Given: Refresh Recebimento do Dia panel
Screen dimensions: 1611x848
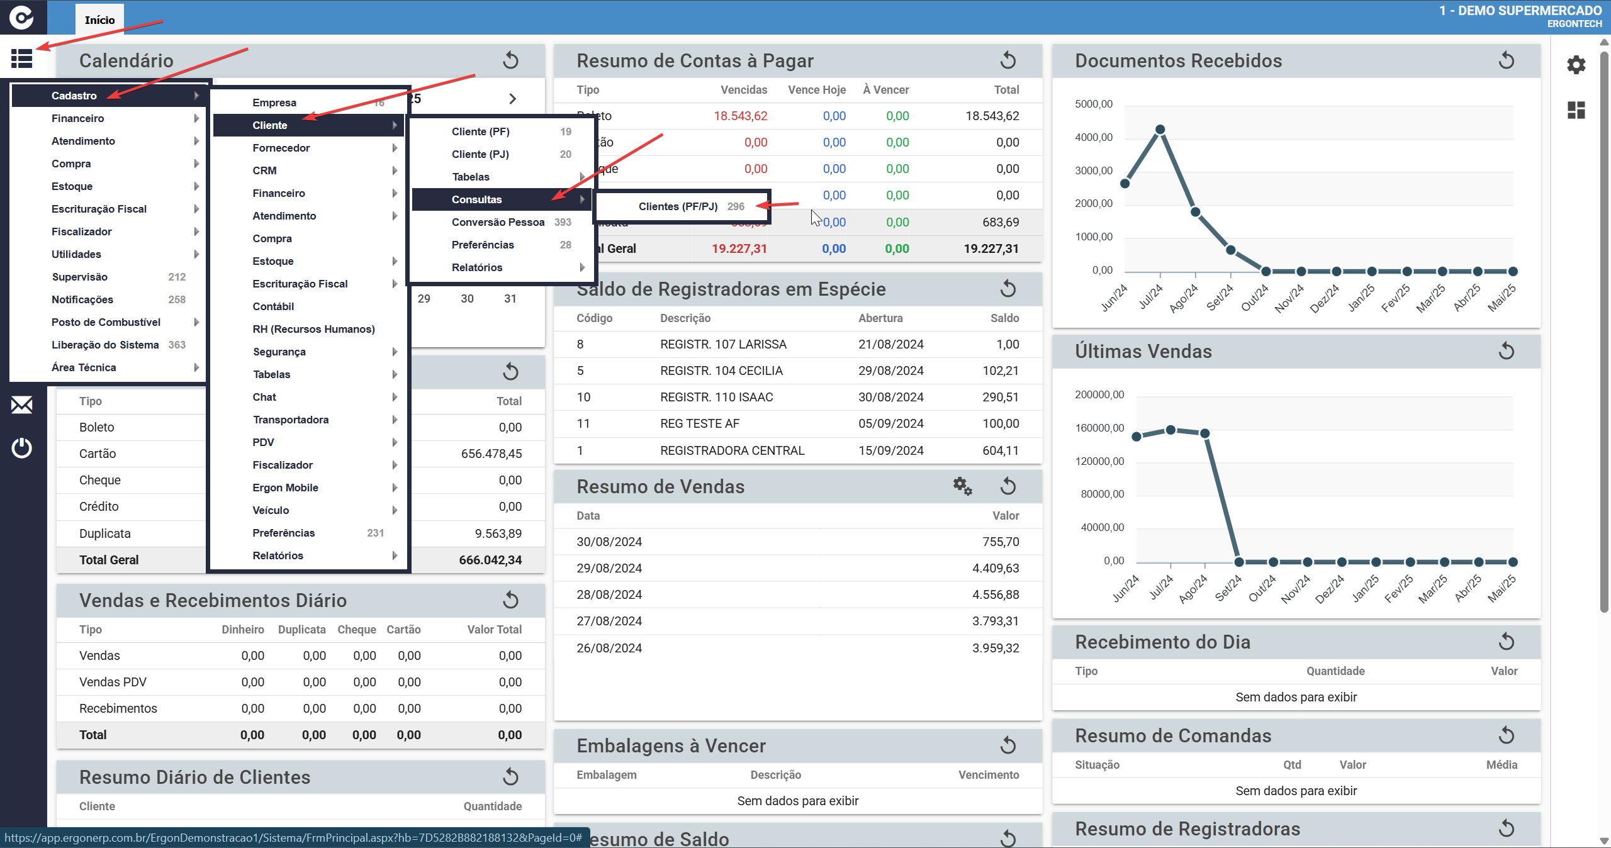Looking at the screenshot, I should pyautogui.click(x=1507, y=642).
